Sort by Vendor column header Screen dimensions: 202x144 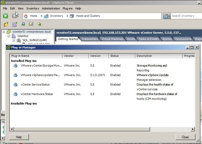76,56
